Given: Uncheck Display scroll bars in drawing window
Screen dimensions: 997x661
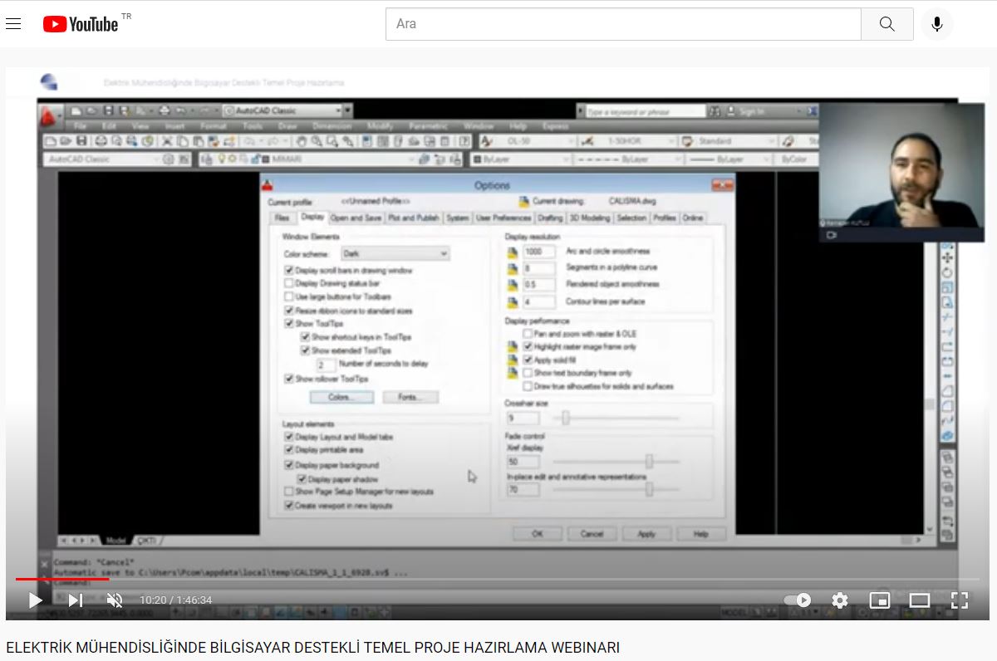Looking at the screenshot, I should (x=289, y=271).
